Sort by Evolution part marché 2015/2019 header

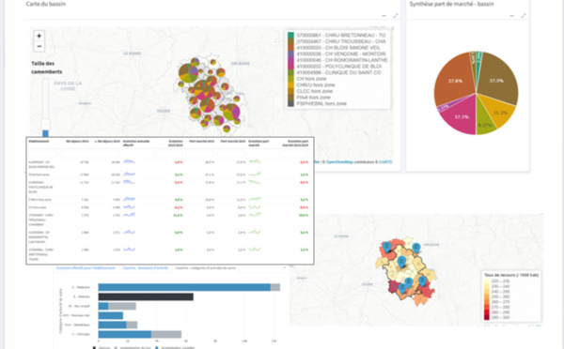click(x=295, y=144)
